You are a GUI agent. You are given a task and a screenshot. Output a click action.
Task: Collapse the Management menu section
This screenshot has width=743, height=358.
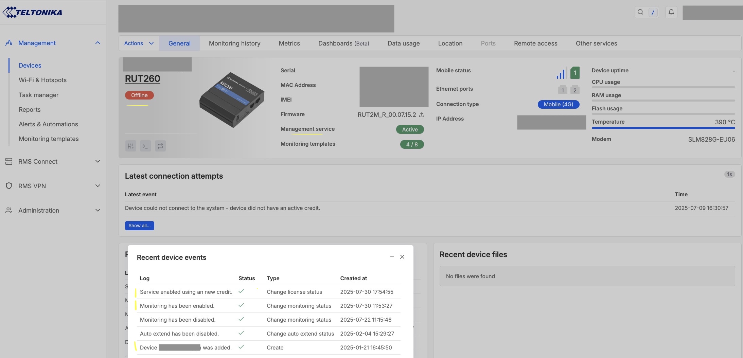click(98, 43)
